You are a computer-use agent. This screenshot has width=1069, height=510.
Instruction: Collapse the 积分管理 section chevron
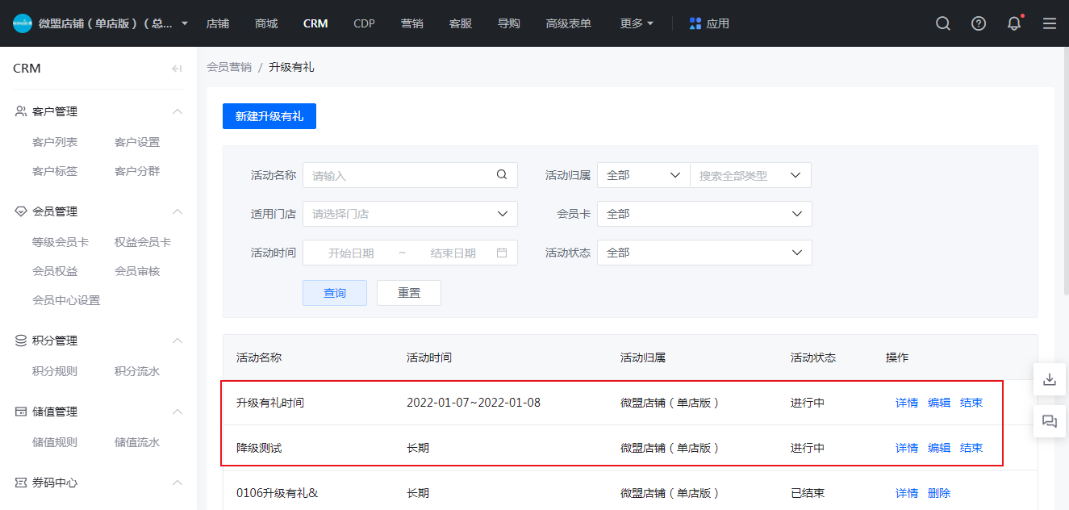[177, 341]
